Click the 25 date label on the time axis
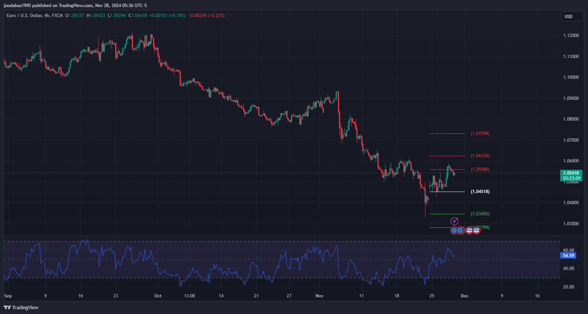The height and width of the screenshot is (314, 588). click(432, 296)
